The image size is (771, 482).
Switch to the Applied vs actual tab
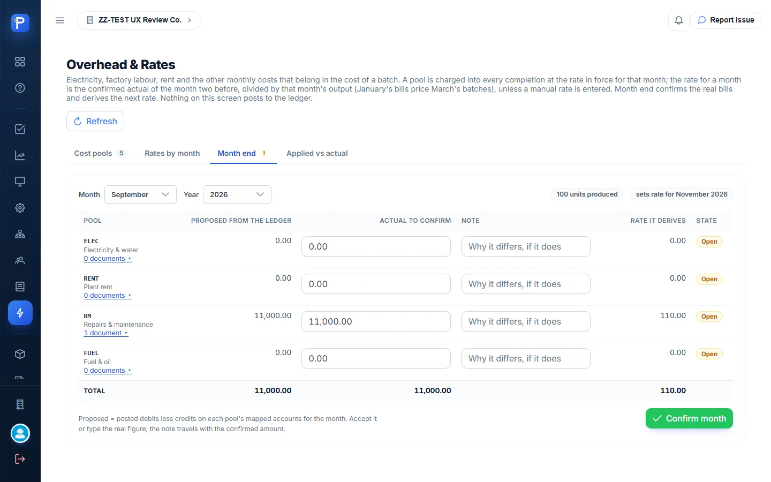click(317, 153)
